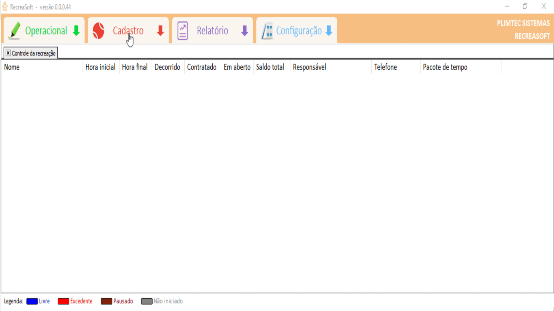Screen dimensions: 554x311
Task: Open the Configuração menu
Action: pos(297,31)
